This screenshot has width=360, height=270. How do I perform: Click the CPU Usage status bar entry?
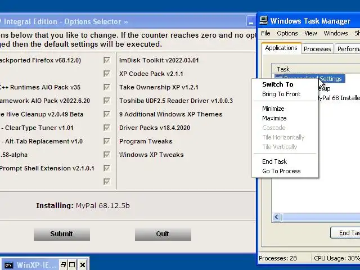pyautogui.click(x=336, y=258)
